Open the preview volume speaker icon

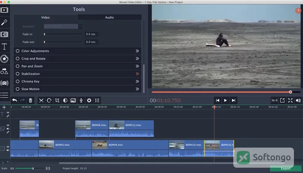[298, 100]
